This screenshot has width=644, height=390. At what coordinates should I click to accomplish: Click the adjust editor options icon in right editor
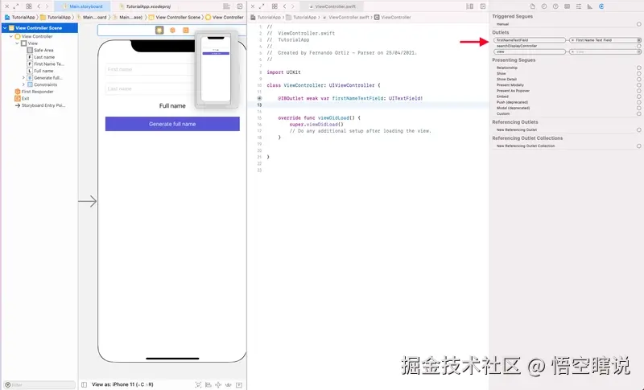[x=470, y=6]
